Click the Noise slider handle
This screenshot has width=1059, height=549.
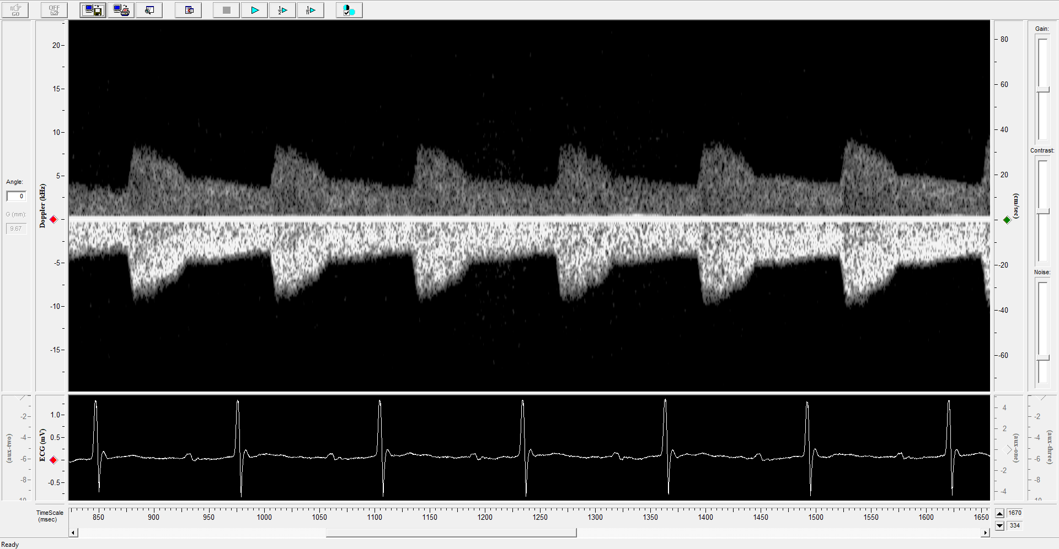[1042, 358]
